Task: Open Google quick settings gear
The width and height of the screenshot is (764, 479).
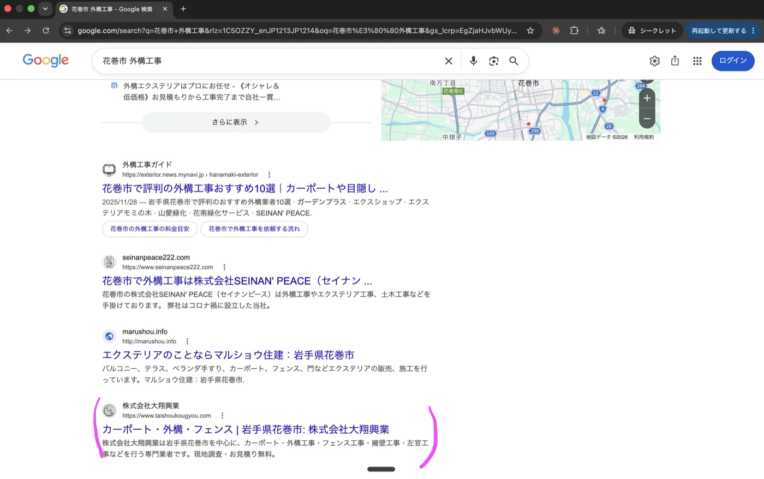Action: click(x=654, y=61)
